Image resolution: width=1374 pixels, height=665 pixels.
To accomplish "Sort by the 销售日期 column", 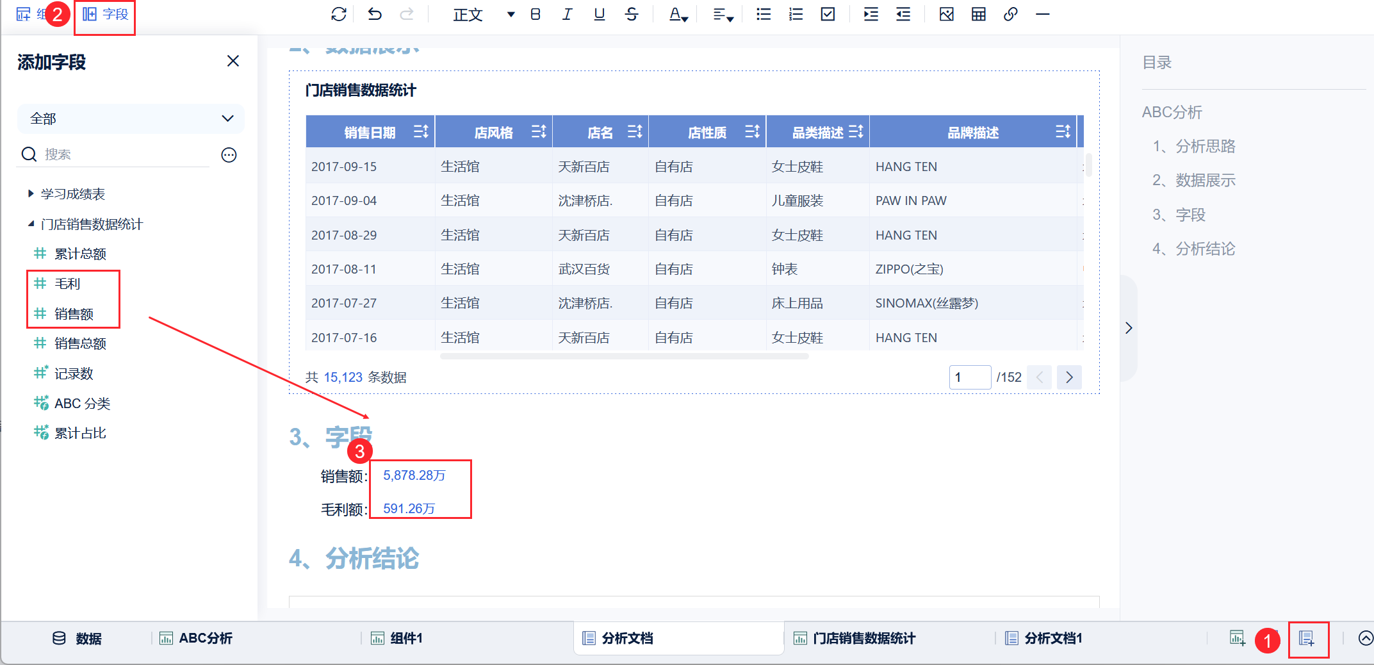I will (x=421, y=132).
